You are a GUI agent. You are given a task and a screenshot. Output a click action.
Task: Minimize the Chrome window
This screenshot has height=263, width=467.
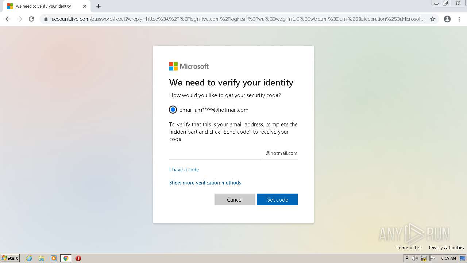click(436, 3)
